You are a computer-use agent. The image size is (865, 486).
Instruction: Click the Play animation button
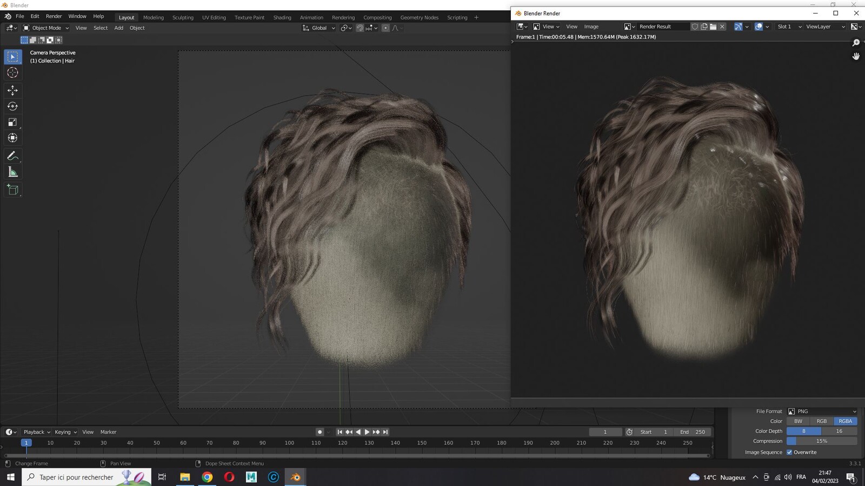(x=367, y=432)
